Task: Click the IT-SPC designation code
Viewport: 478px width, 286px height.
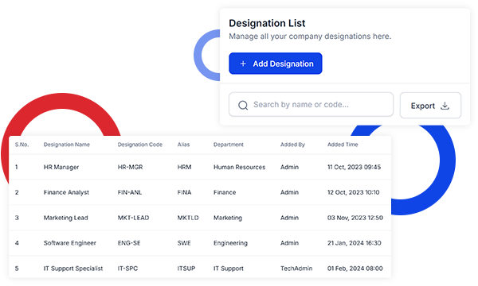Action: pos(127,269)
